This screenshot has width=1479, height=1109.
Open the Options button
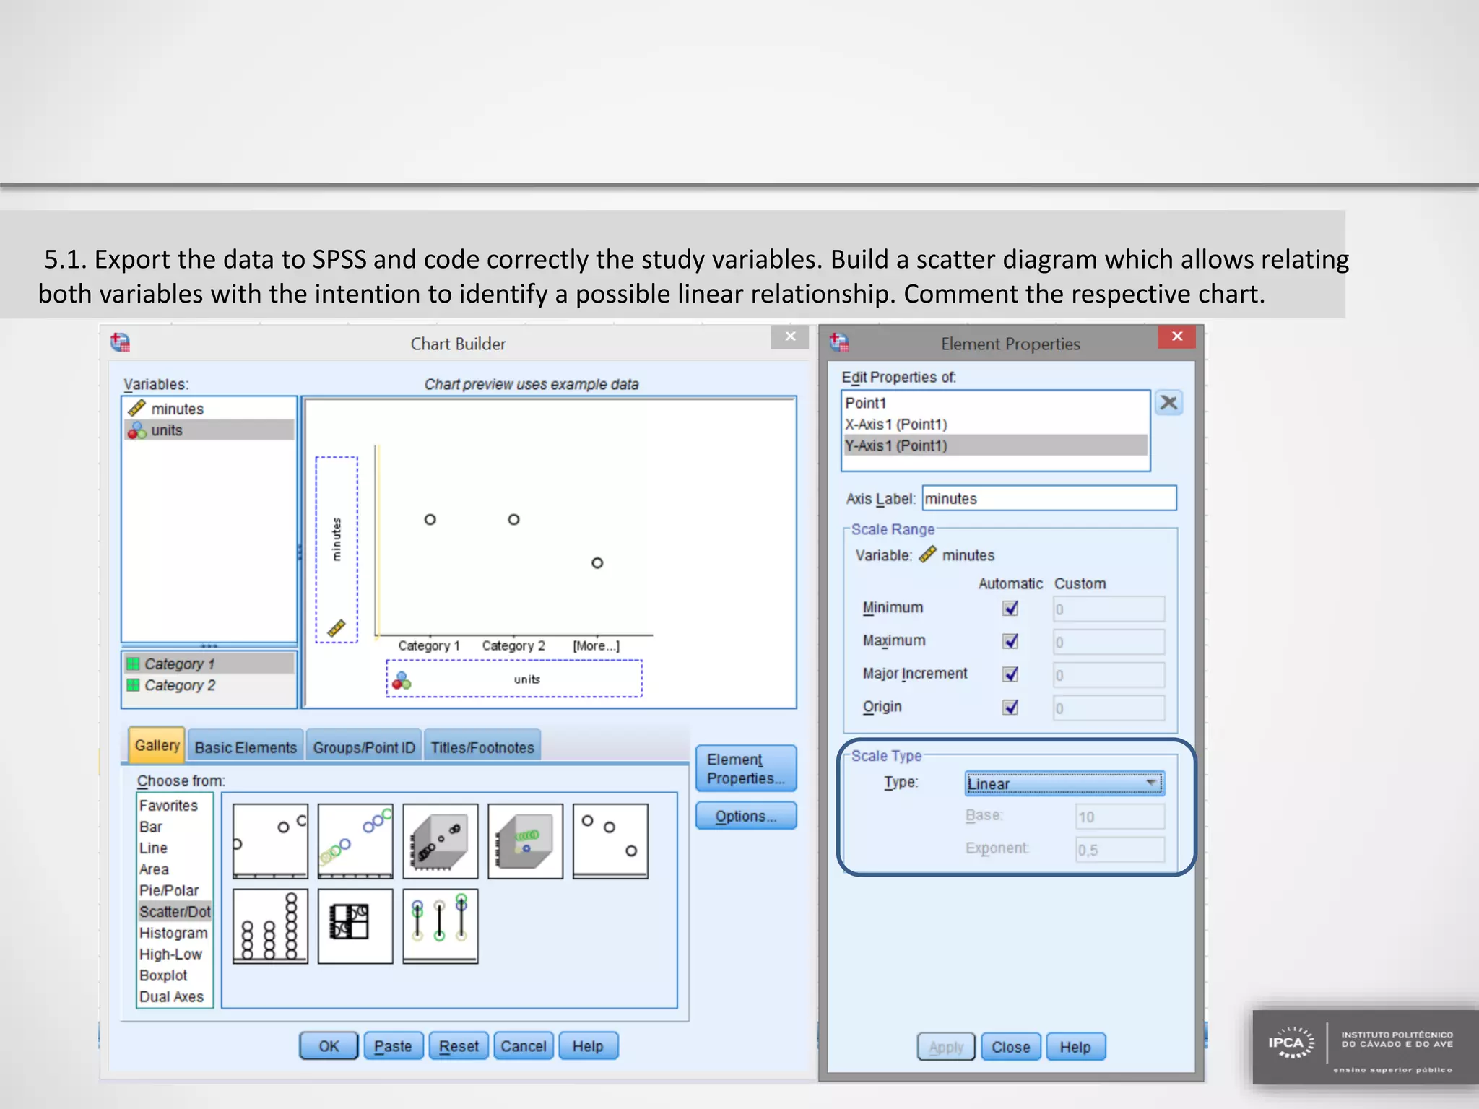click(746, 816)
